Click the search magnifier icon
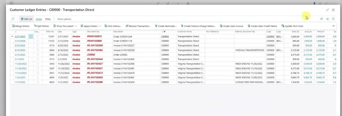This screenshot has width=342, height=116. [13, 19]
